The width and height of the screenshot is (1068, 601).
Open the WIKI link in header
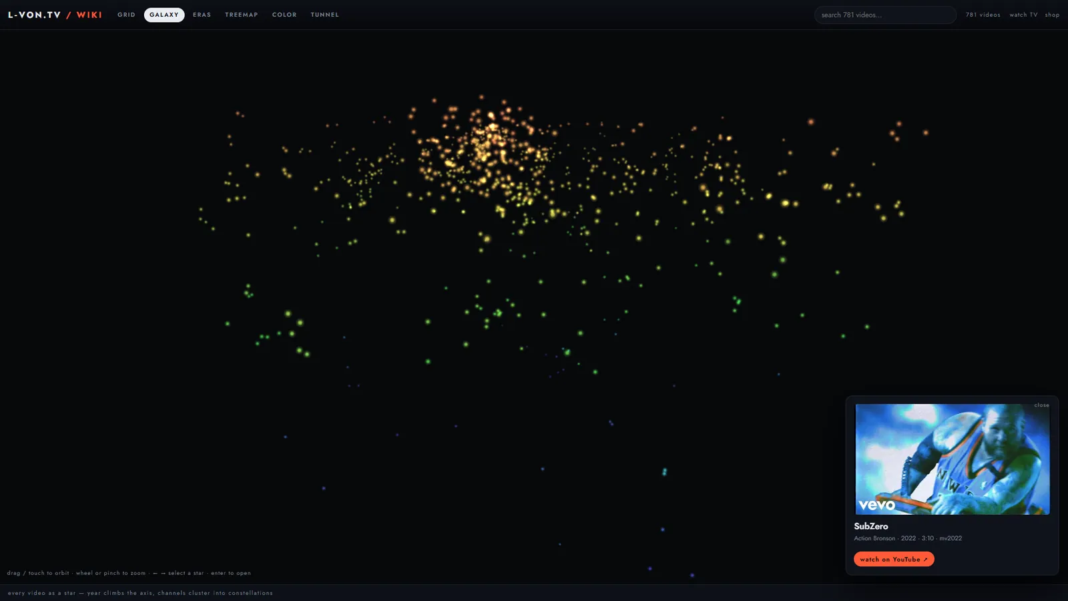click(89, 15)
